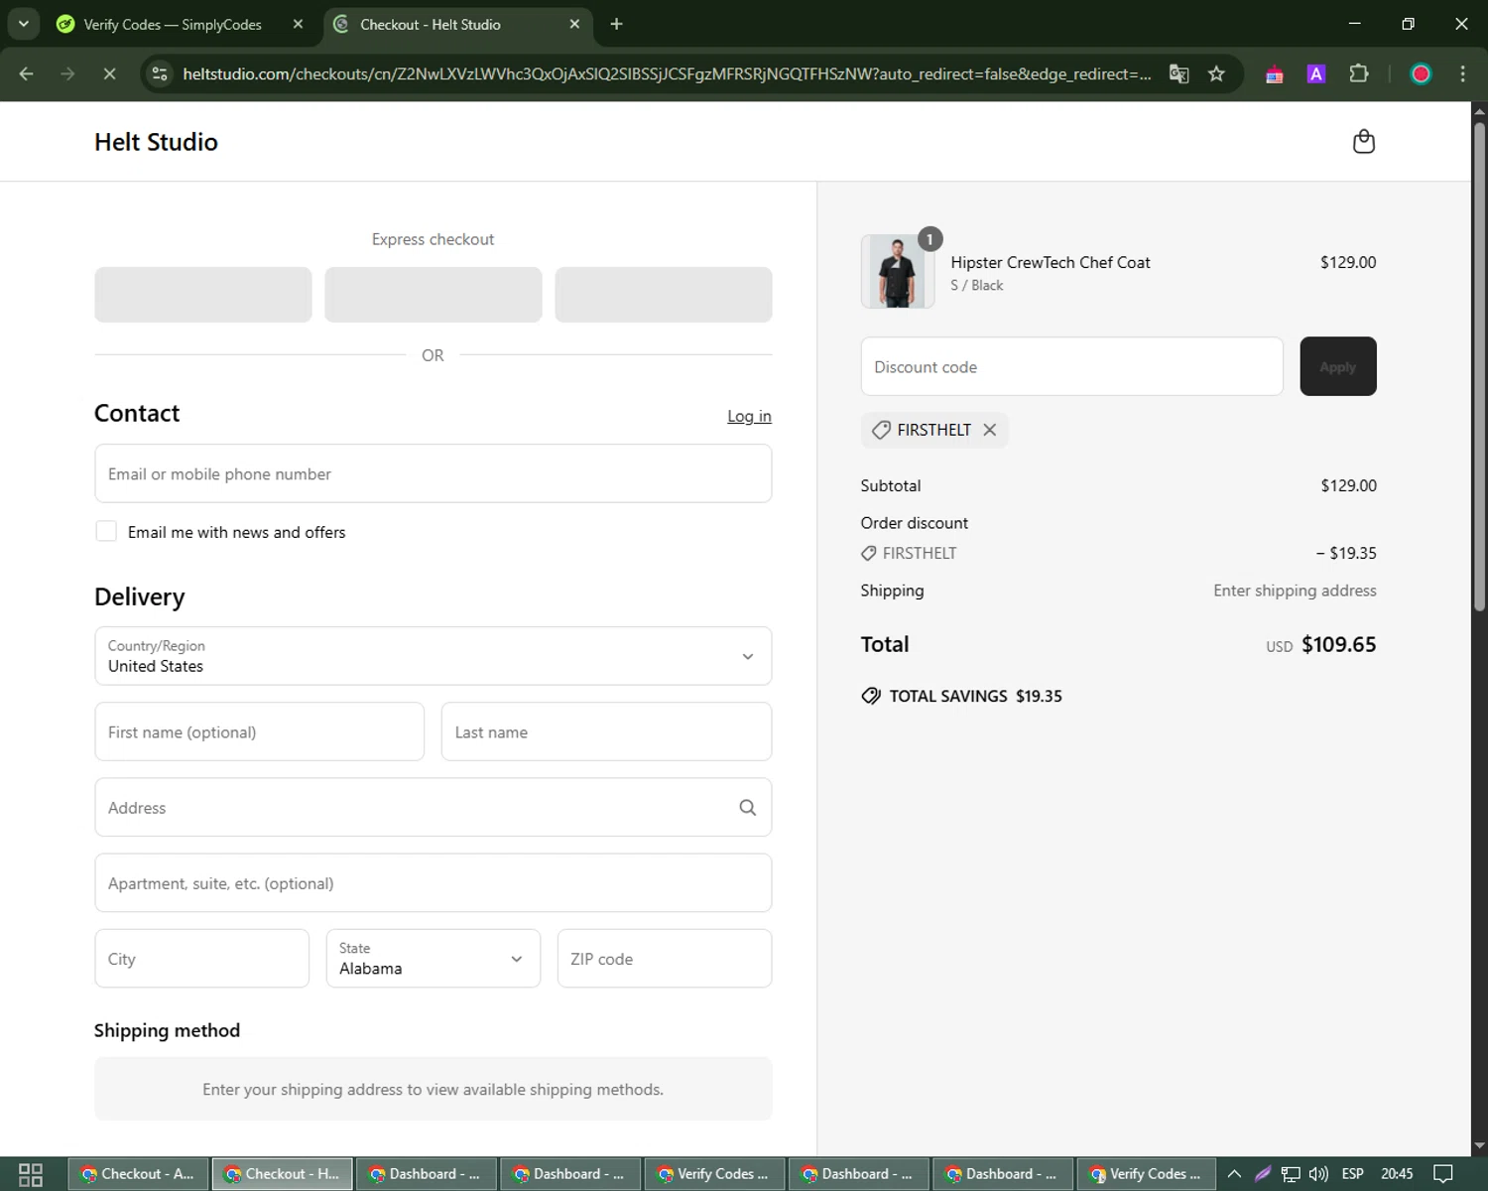This screenshot has height=1191, width=1488.
Task: Click the browser address bar URL
Action: pos(667,74)
